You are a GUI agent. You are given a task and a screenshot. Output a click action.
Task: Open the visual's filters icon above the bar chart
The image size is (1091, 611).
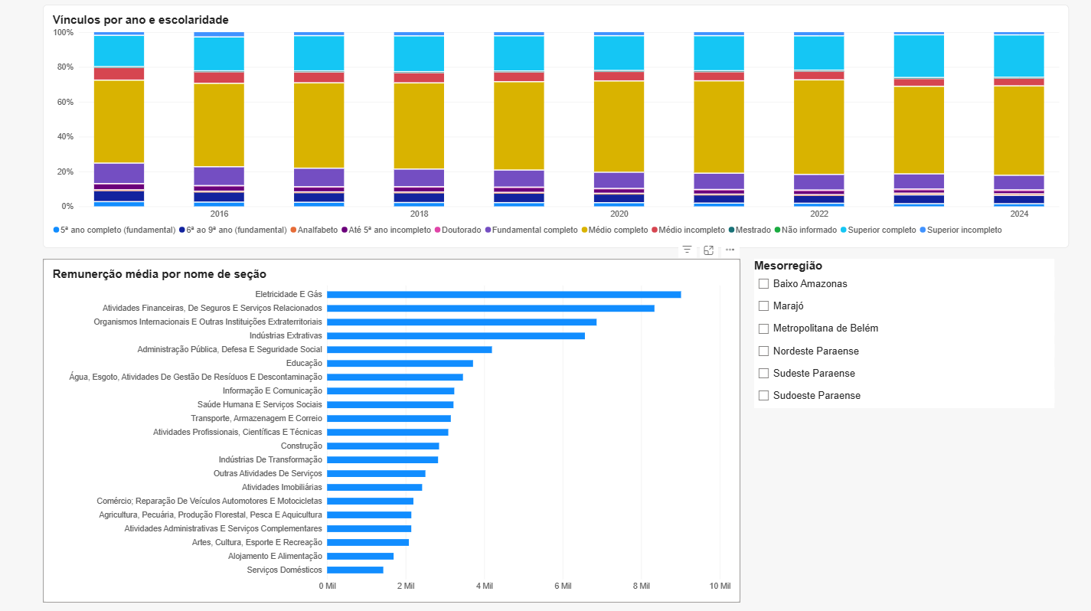point(688,250)
